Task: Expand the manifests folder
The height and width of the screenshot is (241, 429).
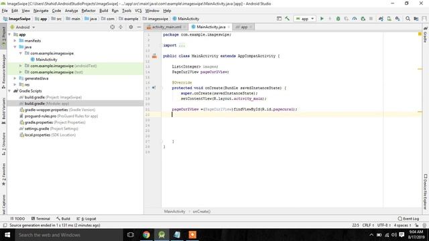Action: click(x=15, y=40)
